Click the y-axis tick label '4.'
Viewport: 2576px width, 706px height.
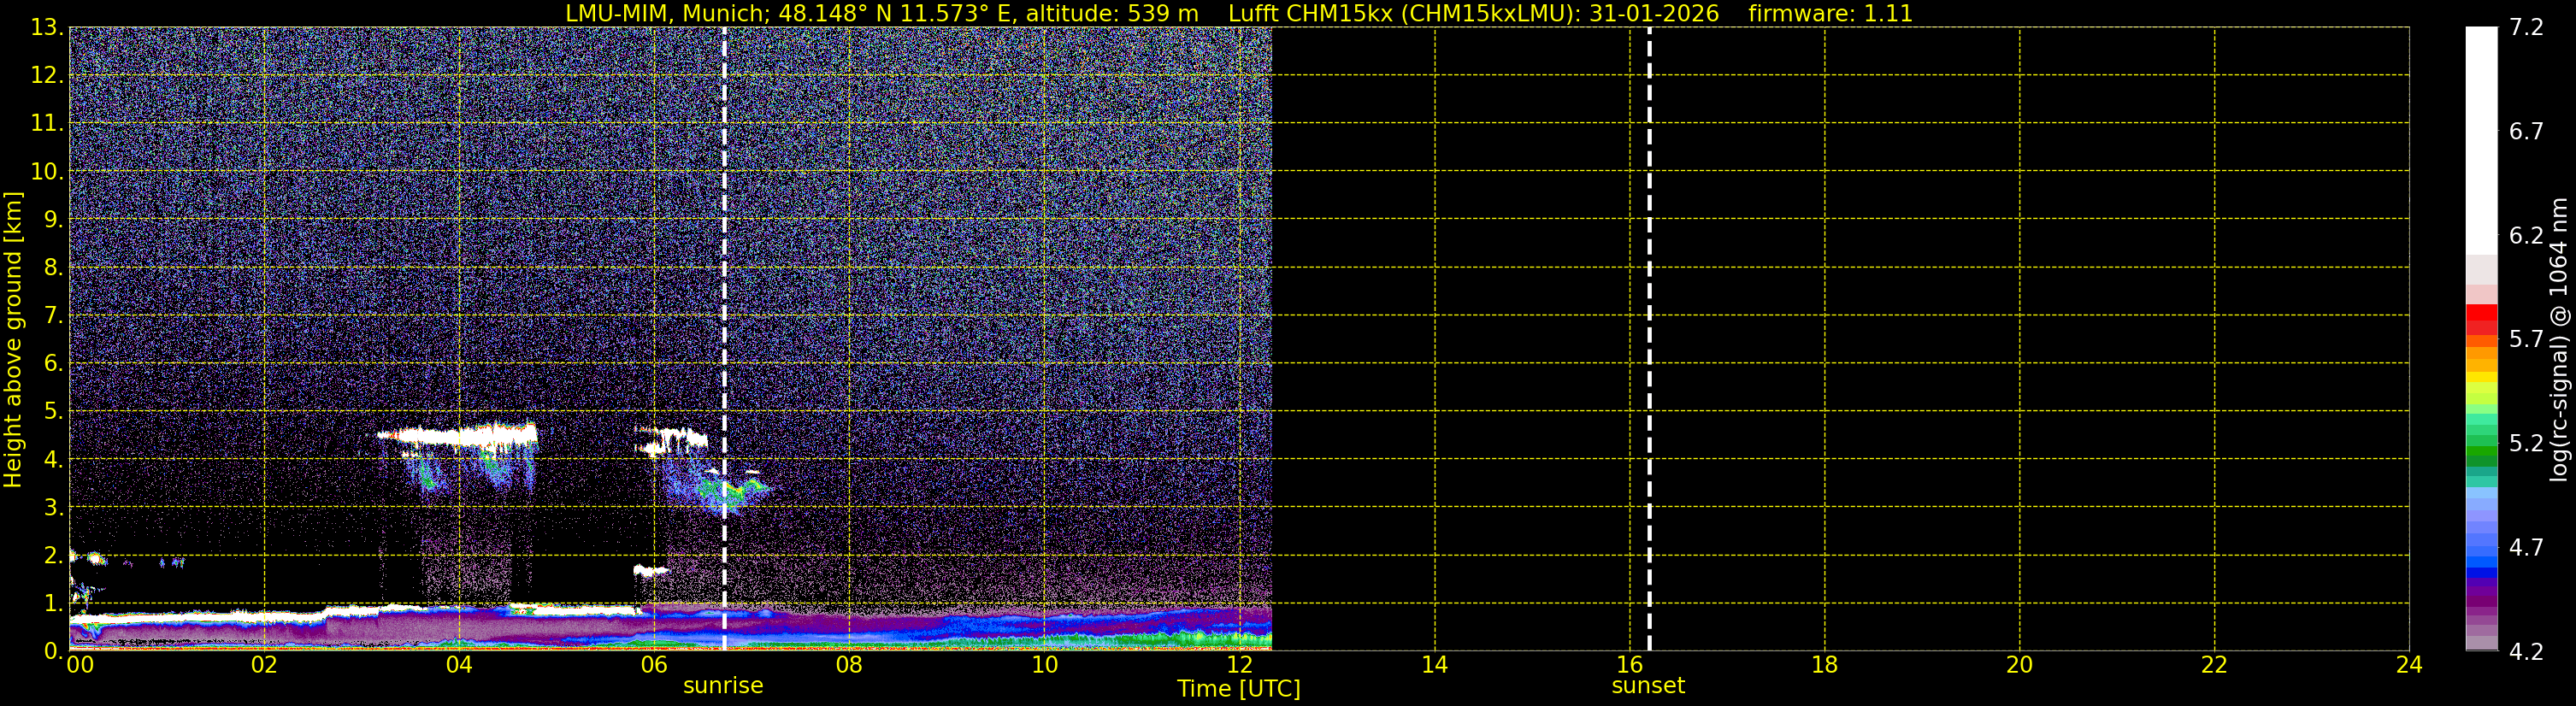coord(53,459)
